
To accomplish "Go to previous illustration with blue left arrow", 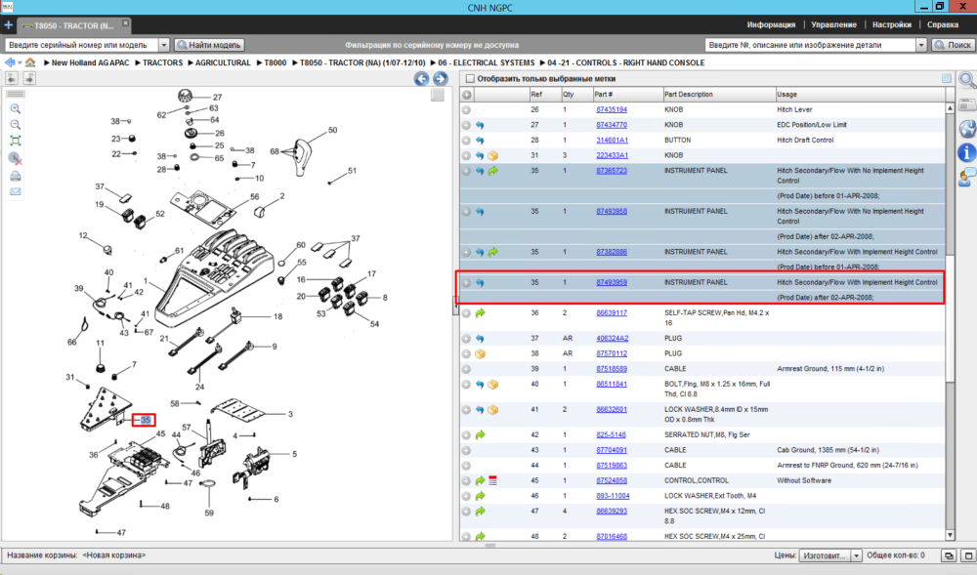I will pyautogui.click(x=422, y=78).
